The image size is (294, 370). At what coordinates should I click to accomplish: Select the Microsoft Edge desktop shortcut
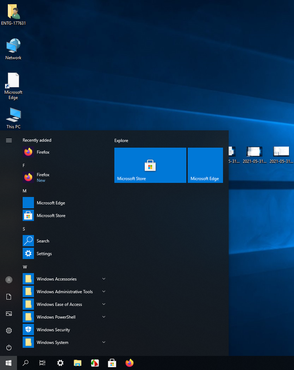tap(13, 86)
